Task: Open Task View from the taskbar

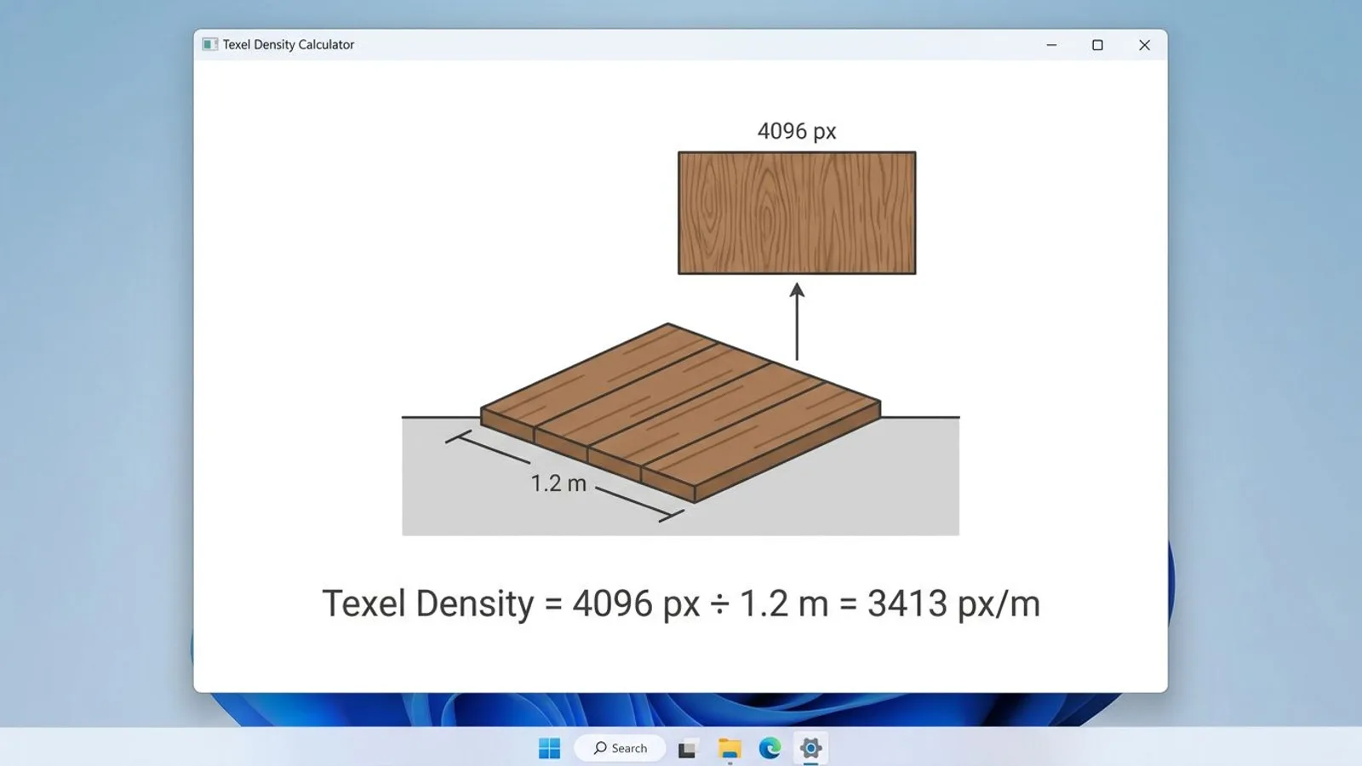Action: coord(687,749)
